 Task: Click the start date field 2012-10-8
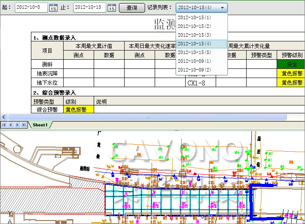pyautogui.click(x=31, y=7)
